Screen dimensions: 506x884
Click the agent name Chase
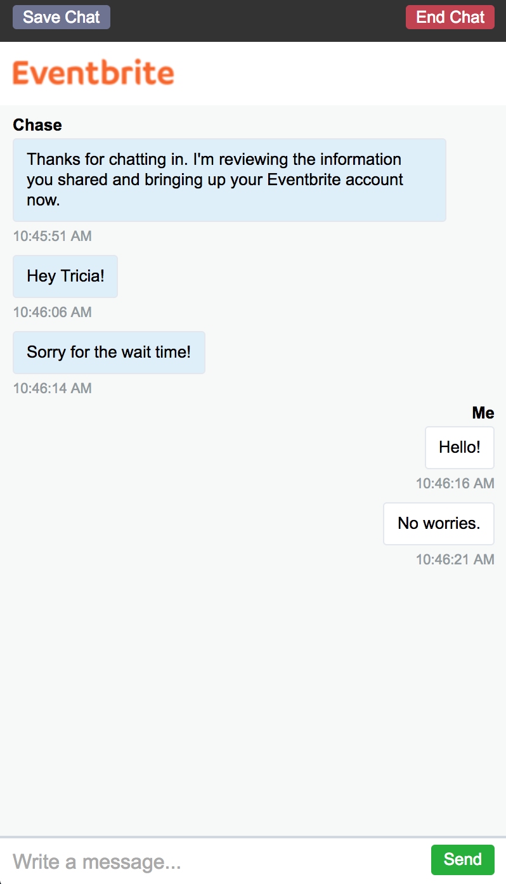coord(37,125)
